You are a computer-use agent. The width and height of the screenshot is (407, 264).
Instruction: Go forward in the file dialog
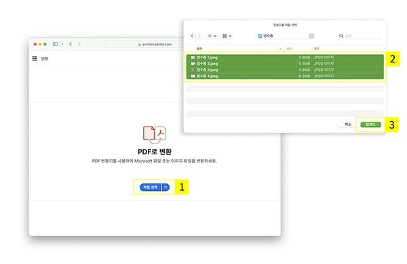coord(199,36)
